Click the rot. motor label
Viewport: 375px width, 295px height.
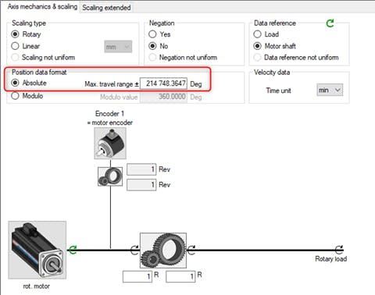37,286
